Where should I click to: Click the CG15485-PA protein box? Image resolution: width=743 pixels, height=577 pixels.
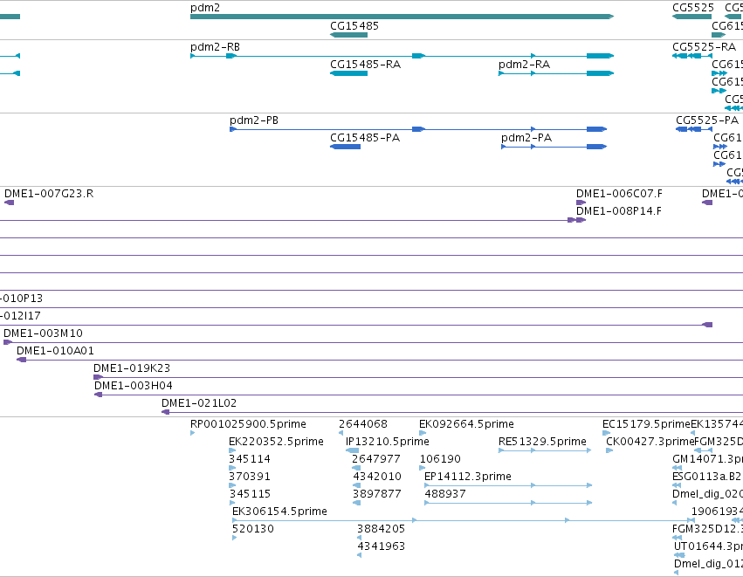[x=346, y=147]
